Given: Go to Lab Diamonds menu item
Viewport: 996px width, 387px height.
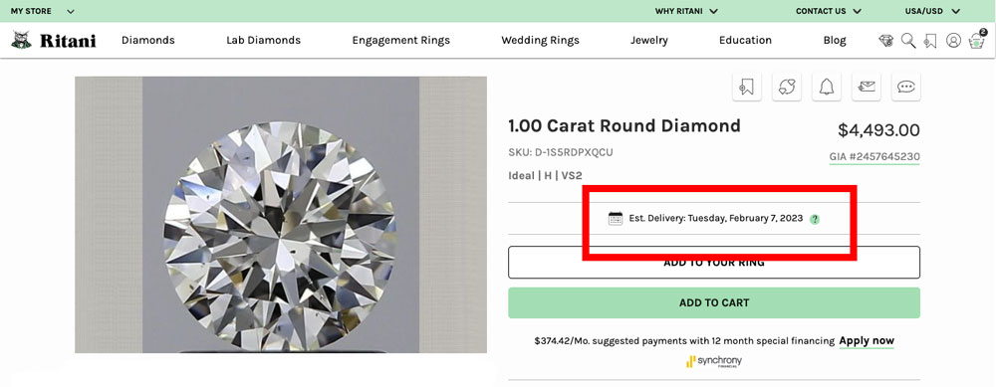Looking at the screenshot, I should tap(264, 40).
